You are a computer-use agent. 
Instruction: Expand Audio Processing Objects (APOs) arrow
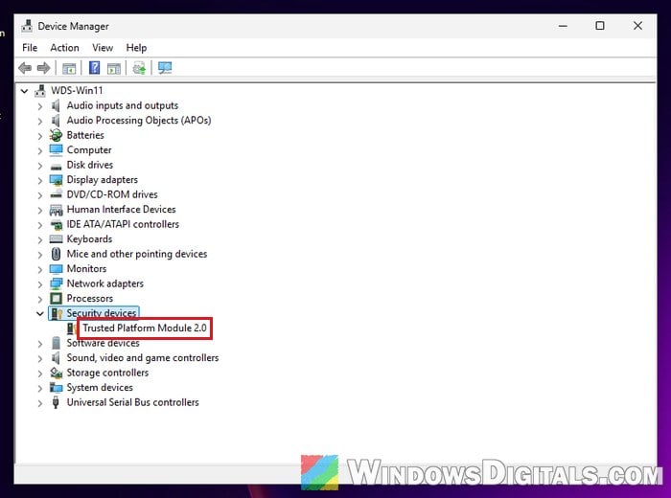[x=40, y=121]
